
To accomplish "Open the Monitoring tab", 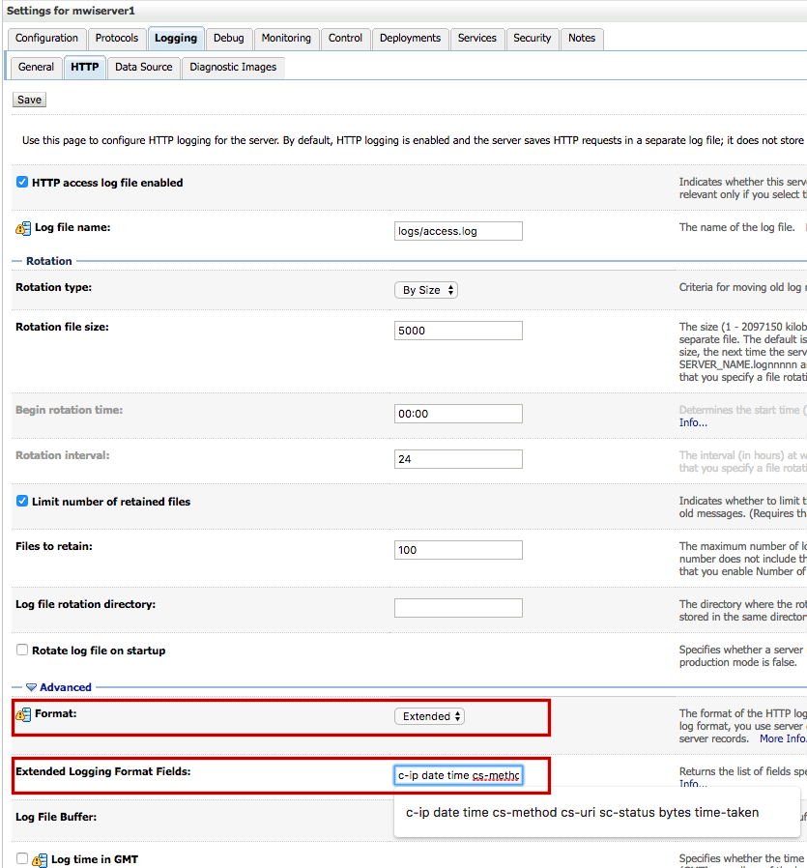I will point(286,39).
